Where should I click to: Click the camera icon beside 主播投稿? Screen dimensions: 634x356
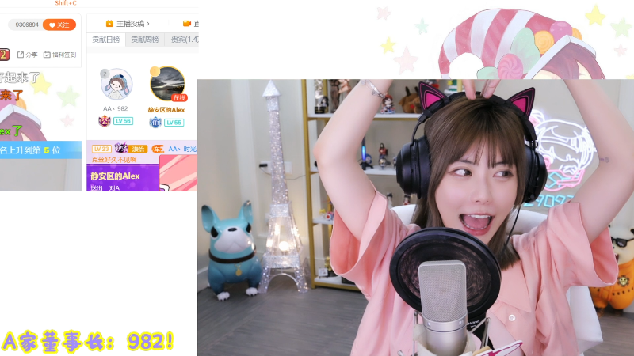pos(186,24)
